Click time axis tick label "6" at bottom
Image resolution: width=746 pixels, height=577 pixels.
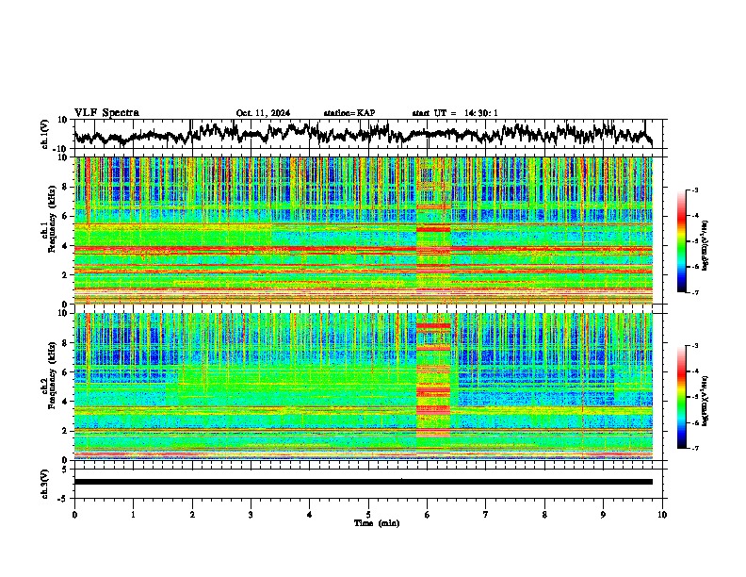428,515
